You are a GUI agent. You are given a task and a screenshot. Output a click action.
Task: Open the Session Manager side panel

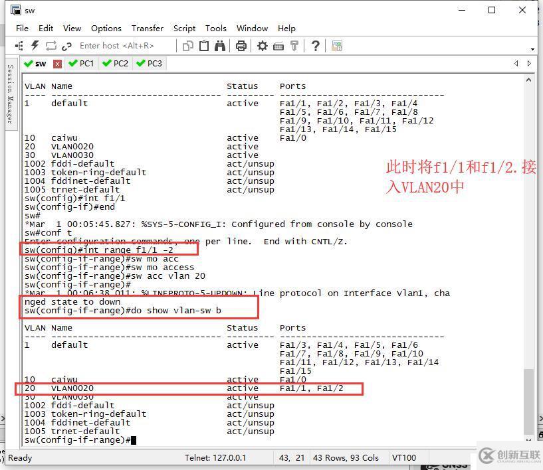[x=11, y=94]
